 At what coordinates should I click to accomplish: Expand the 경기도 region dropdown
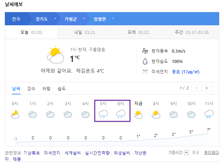pyautogui.click(x=55, y=18)
